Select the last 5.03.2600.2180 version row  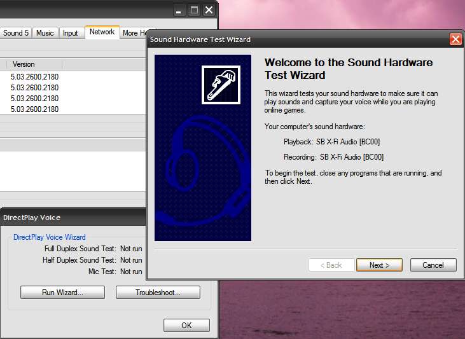pyautogui.click(x=35, y=109)
